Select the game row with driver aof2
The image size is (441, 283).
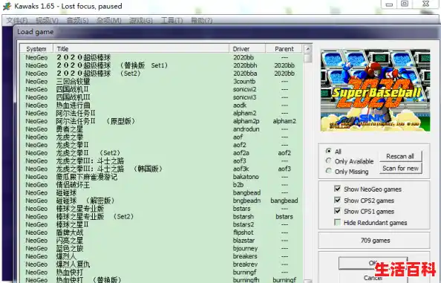click(162, 145)
